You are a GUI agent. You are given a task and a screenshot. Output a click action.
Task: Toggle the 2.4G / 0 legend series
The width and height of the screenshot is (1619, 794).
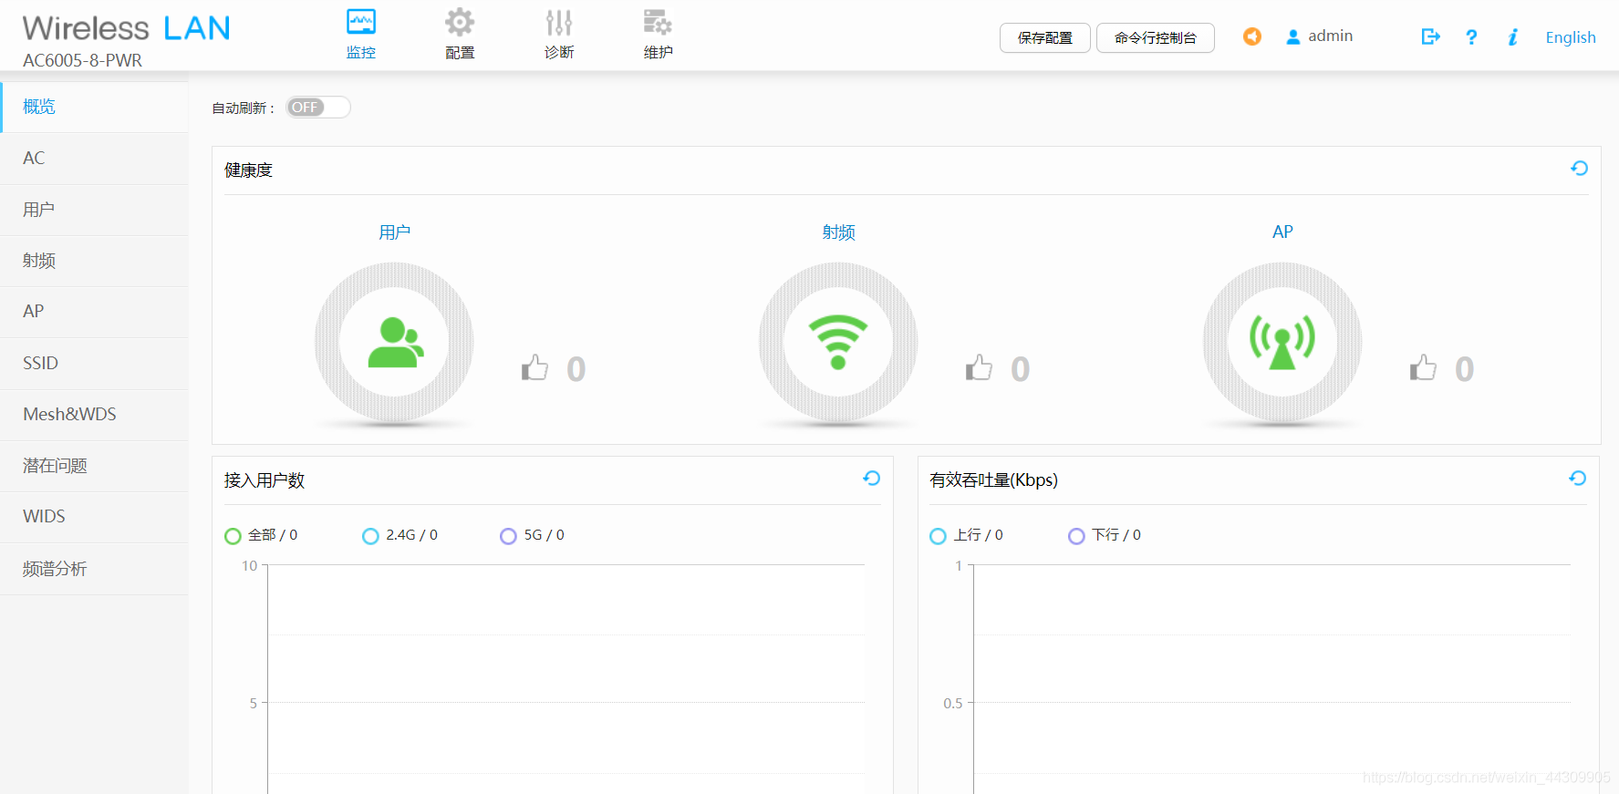(x=400, y=535)
